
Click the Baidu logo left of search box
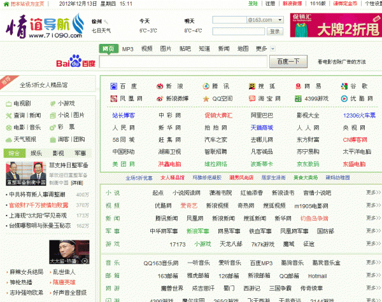coord(76,61)
